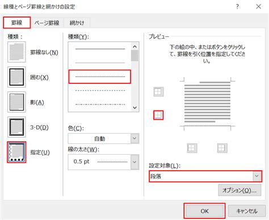This screenshot has height=220, width=269.
Task: Click the line style list scroll-down arrow
Action: (x=134, y=108)
